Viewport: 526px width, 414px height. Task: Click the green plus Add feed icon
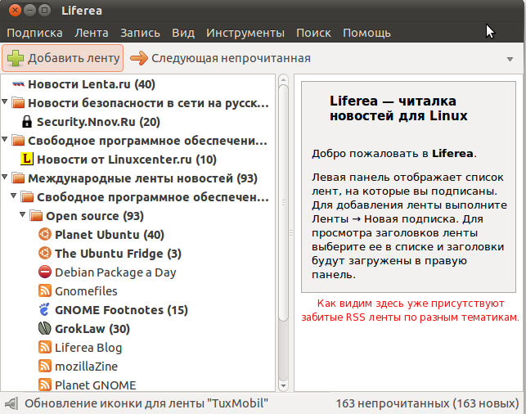click(x=15, y=58)
